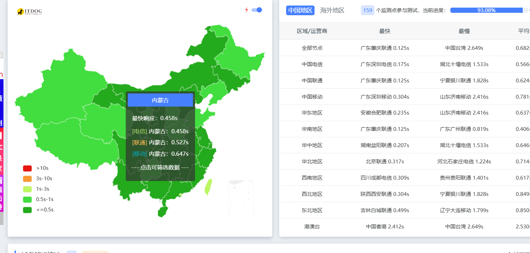Click the 159 monitoring points badge
This screenshot has width=530, height=253.
coord(368,10)
